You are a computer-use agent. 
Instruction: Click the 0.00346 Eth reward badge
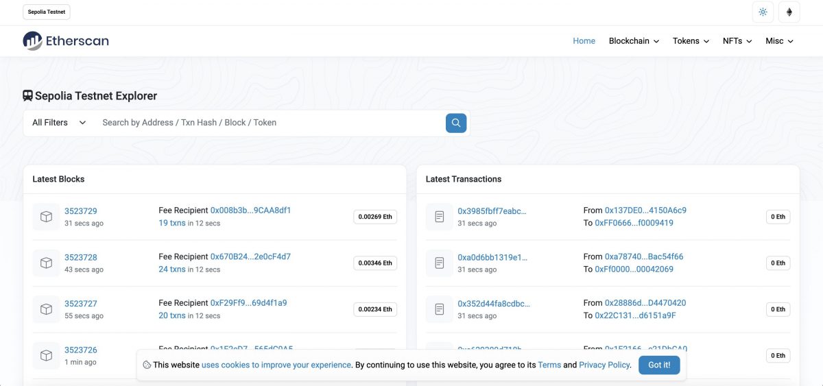(x=375, y=263)
